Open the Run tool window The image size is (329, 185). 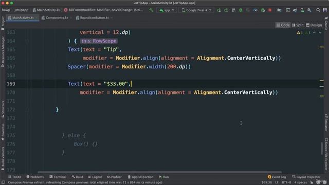point(164,177)
